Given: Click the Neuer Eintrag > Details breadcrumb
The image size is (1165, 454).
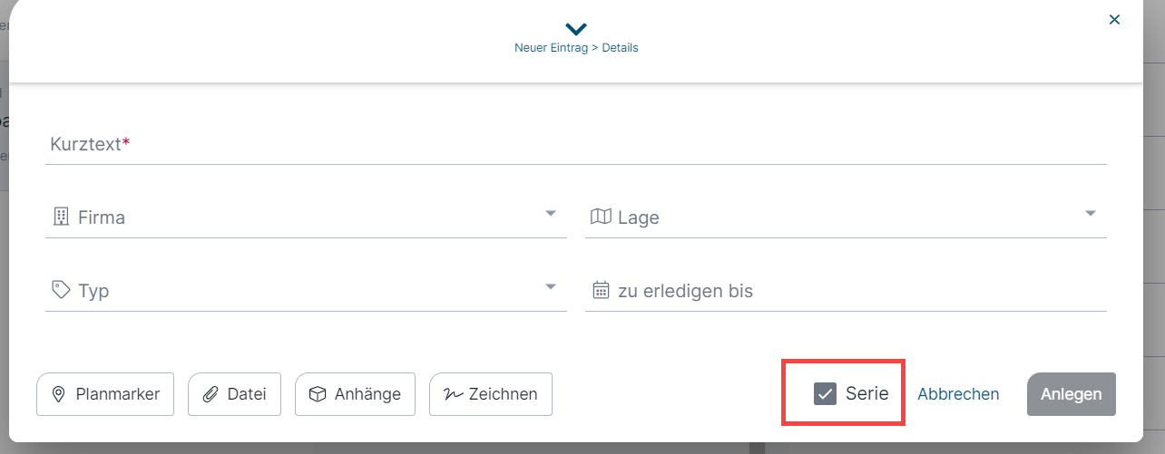Looking at the screenshot, I should 576,48.
